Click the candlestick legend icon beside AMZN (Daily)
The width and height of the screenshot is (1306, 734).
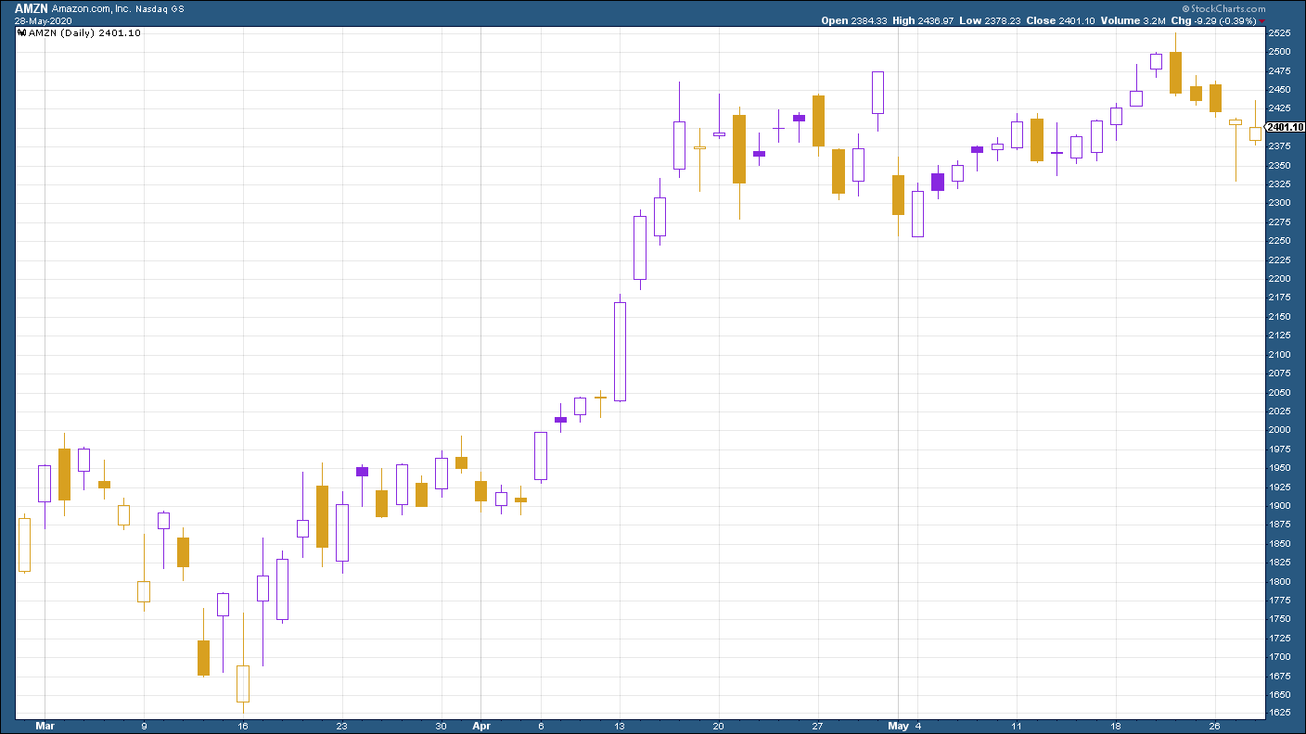point(23,32)
